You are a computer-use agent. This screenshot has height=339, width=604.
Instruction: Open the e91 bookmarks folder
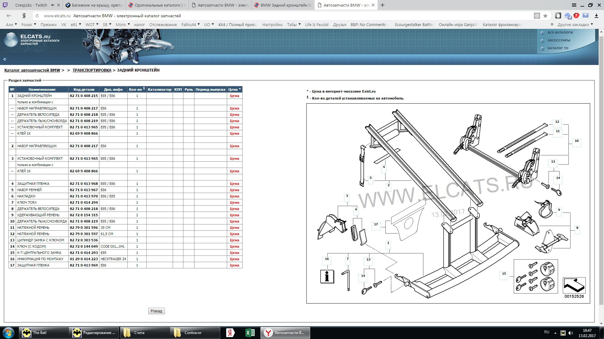point(76,24)
